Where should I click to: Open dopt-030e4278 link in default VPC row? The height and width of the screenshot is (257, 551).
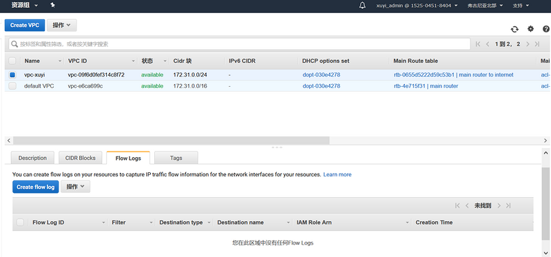(x=321, y=86)
